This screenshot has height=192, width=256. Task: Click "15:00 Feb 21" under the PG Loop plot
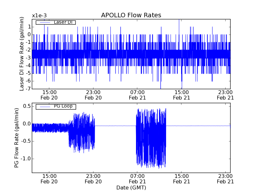181,179
